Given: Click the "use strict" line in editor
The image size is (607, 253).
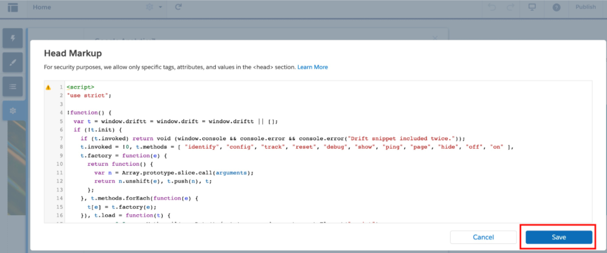Looking at the screenshot, I should (x=89, y=95).
